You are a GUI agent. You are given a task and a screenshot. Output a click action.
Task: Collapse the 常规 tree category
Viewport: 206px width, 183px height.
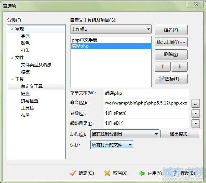click(12, 29)
